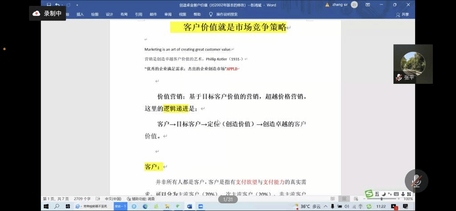Click the zoom out minus button

tap(365, 199)
